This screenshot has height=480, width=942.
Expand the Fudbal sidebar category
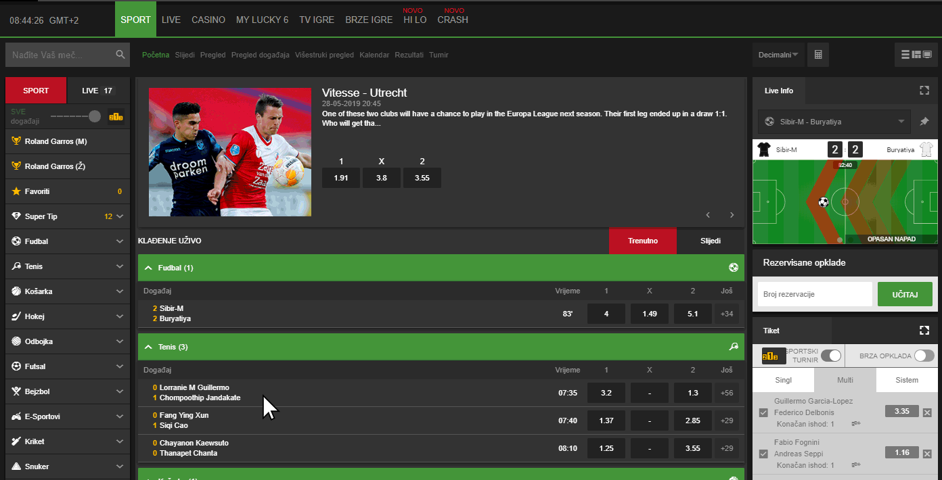pos(67,241)
